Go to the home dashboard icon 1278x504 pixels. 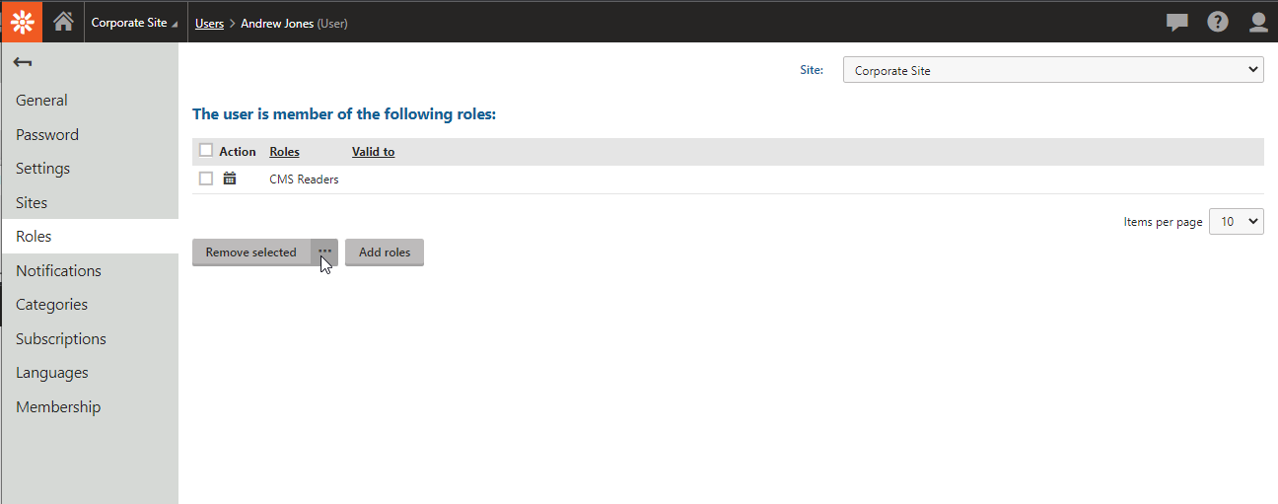coord(64,22)
